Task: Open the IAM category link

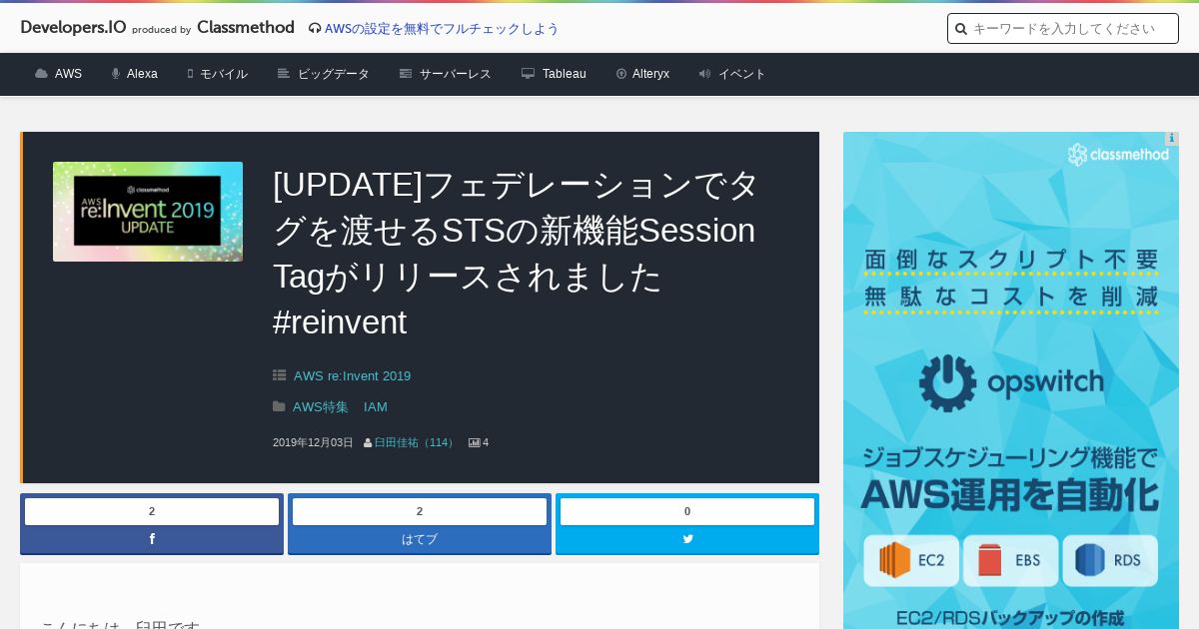Action: tap(376, 407)
